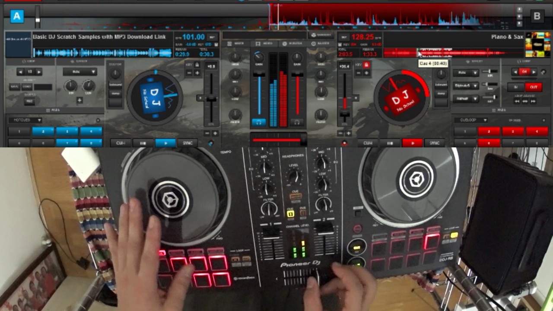The height and width of the screenshot is (311, 553).
Task: Open second right deck effect dropdown
Action: (466, 86)
